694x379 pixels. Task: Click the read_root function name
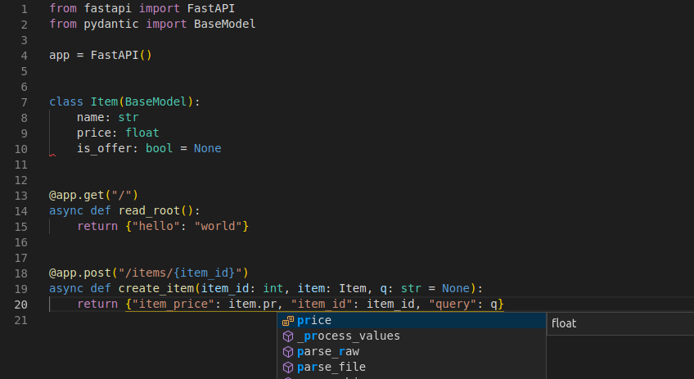point(152,210)
